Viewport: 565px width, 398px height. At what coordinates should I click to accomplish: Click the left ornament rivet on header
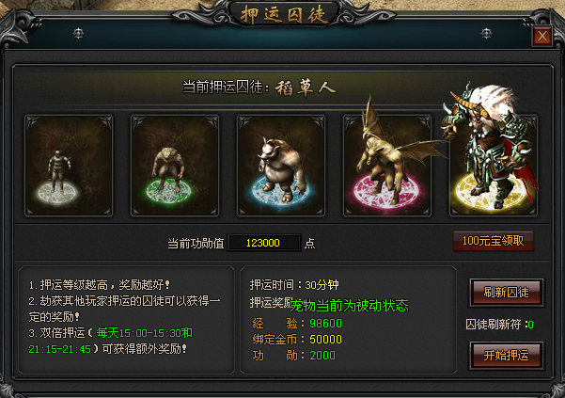(x=78, y=34)
